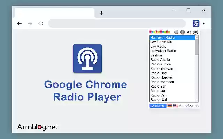
Task: Reload the page with the refresh icon
Action: 41,23
